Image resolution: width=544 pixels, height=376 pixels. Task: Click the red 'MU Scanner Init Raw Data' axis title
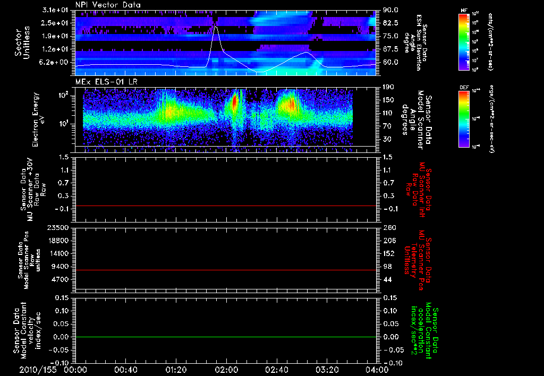(418, 190)
